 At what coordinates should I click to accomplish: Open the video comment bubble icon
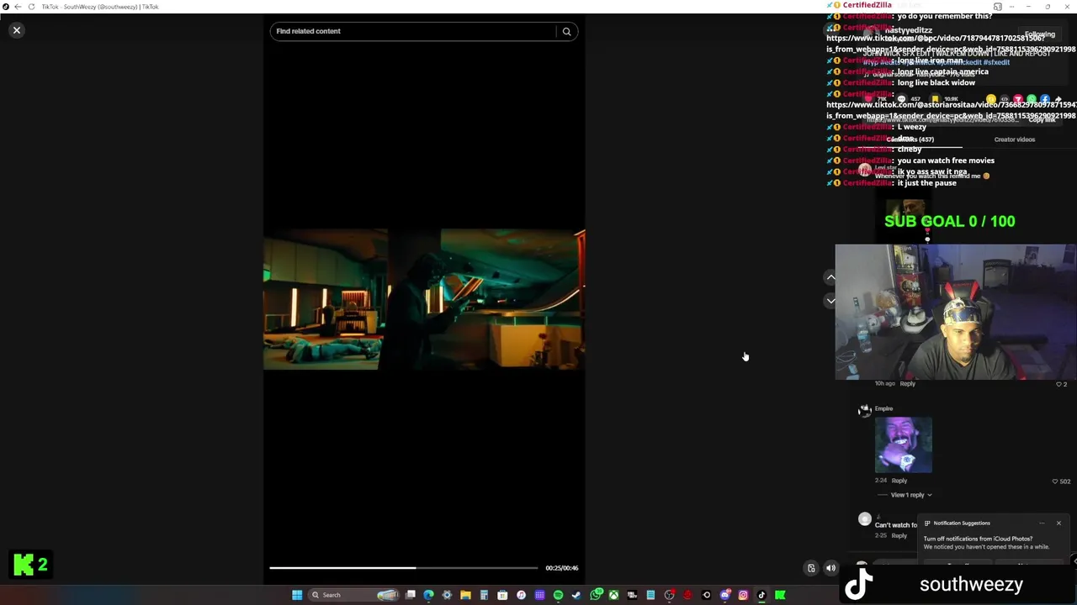901,98
